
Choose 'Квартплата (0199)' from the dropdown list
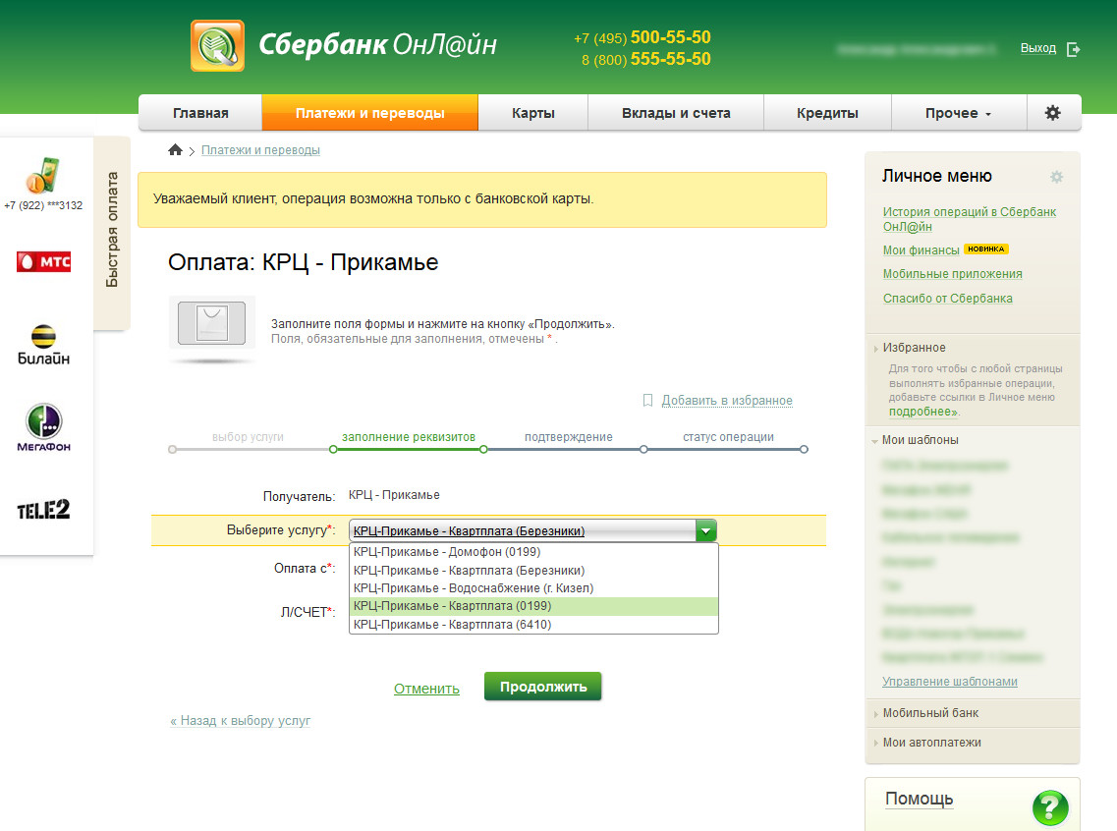533,606
